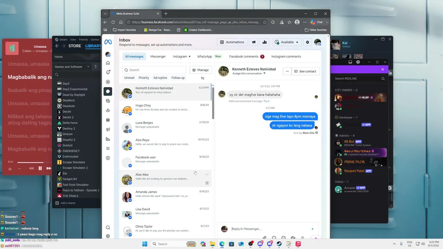Open the Monetization dollar icon in sidebar

click(108, 158)
